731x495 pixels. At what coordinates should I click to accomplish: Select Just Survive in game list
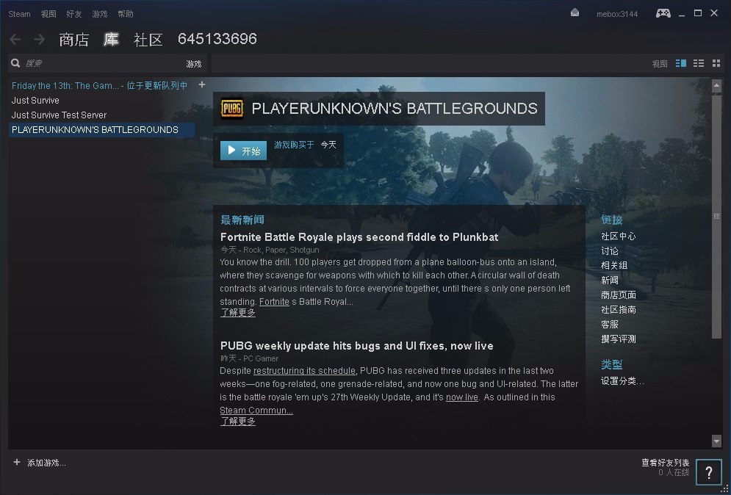[35, 100]
